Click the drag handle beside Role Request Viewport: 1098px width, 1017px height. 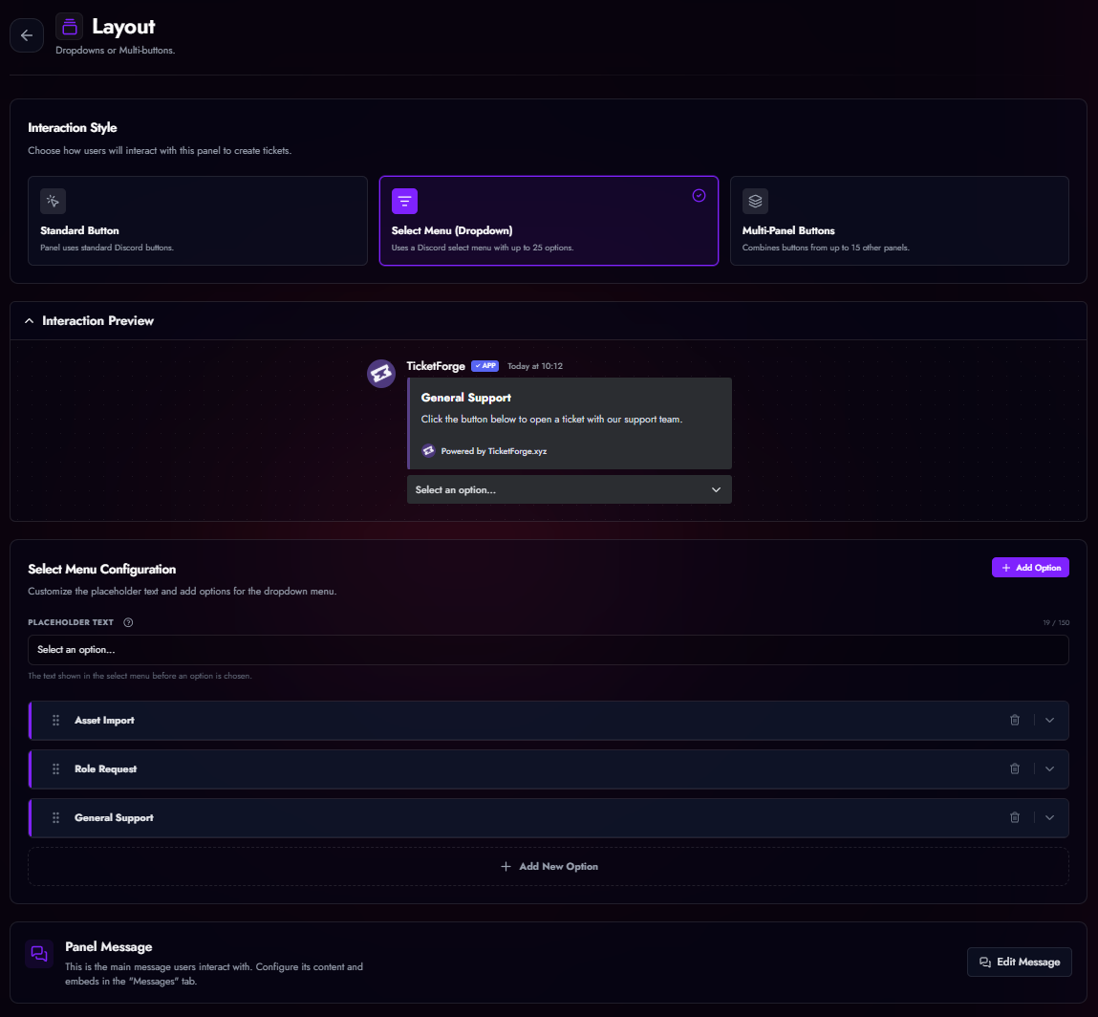pyautogui.click(x=55, y=768)
